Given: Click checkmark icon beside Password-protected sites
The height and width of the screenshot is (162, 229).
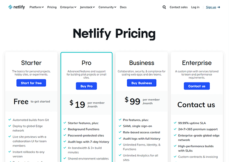Looking at the screenshot, I should (65, 135).
